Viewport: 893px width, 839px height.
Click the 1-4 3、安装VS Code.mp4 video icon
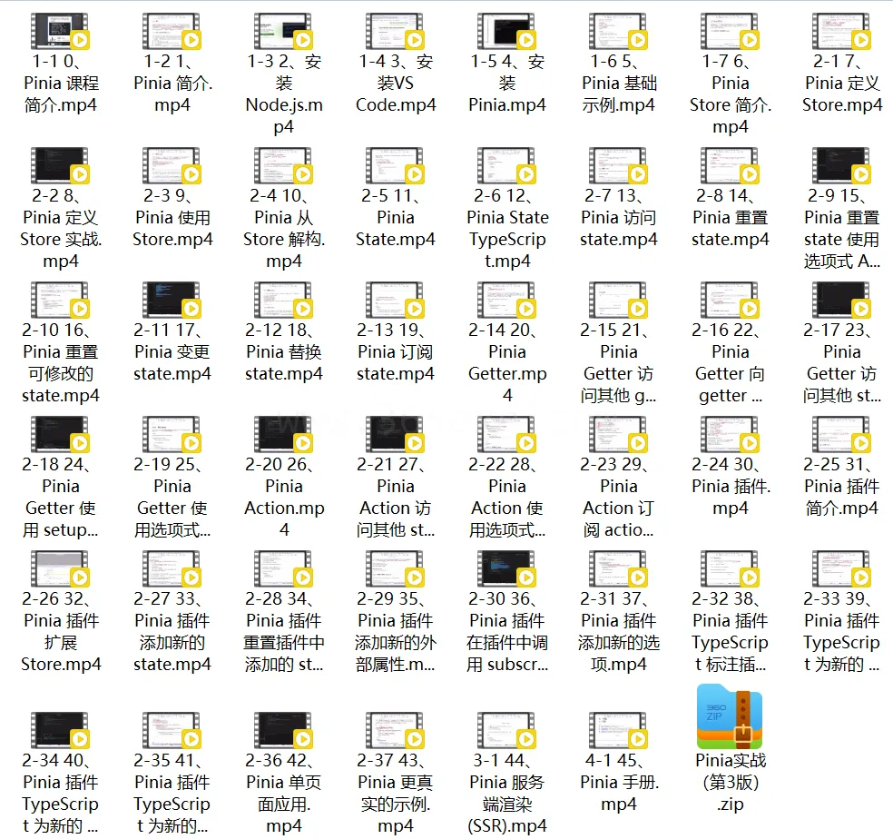tap(396, 31)
